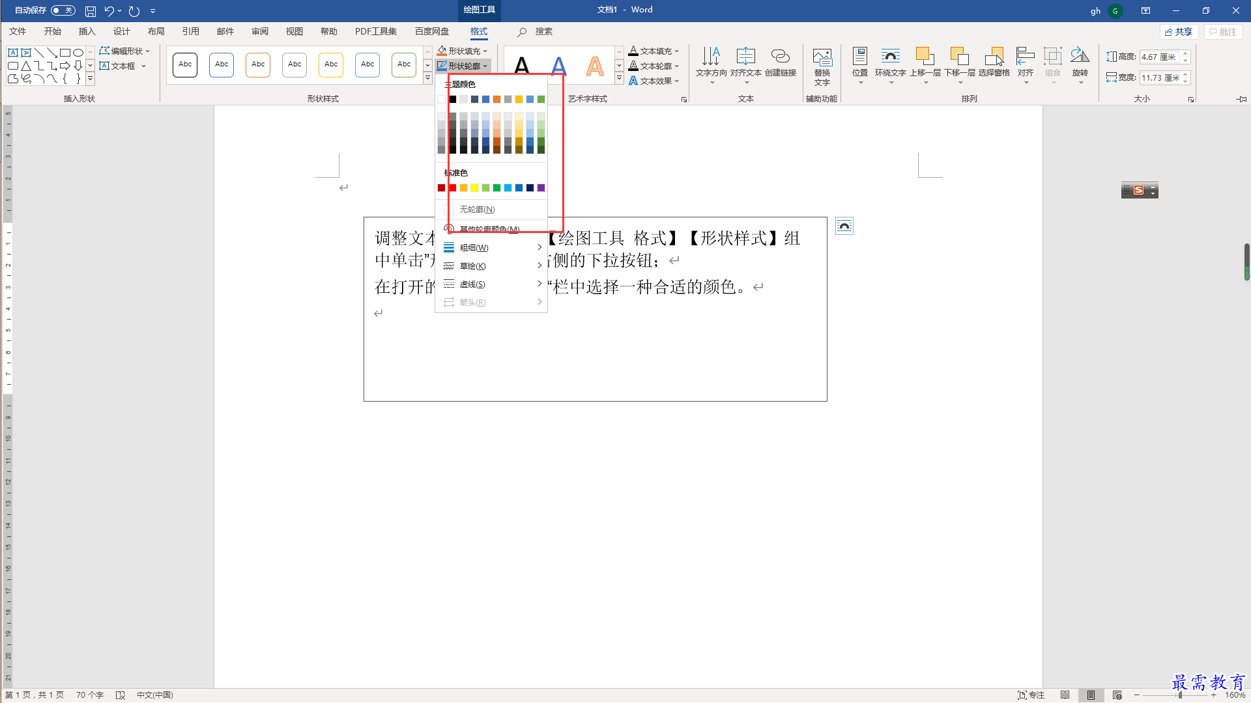Image resolution: width=1251 pixels, height=703 pixels.
Task: Switch to print layout view
Action: coord(1091,695)
